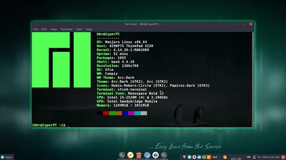
Task: Open the View menu in Terminal
Action: tap(54, 29)
